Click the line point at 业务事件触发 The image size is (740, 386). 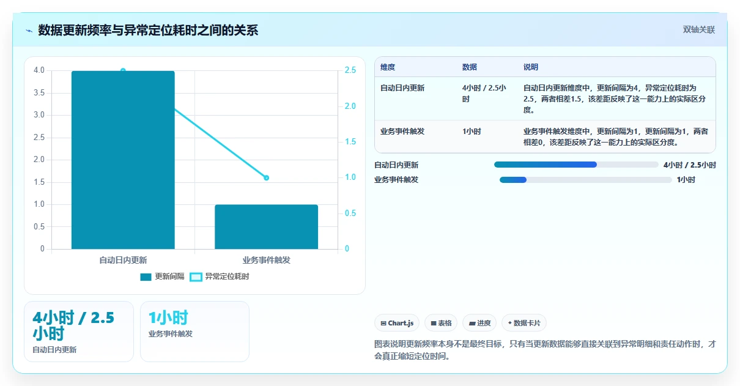coord(266,178)
